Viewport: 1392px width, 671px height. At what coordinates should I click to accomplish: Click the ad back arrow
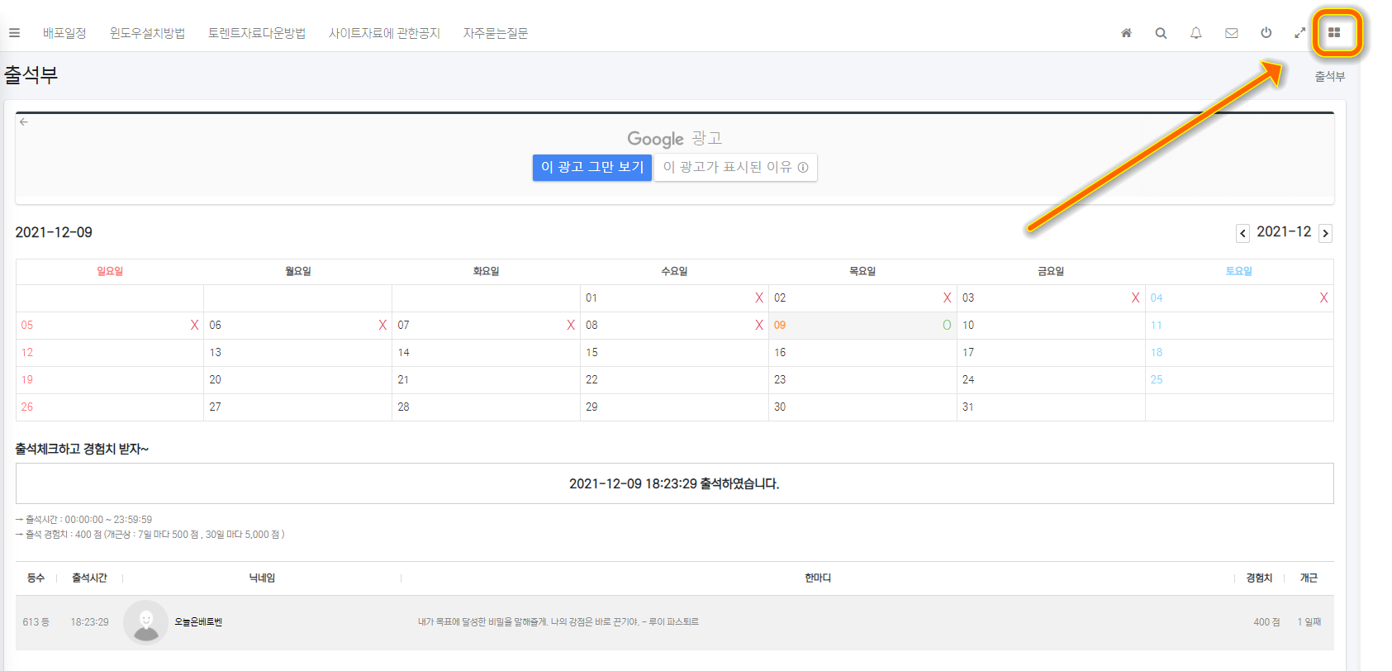click(x=24, y=121)
